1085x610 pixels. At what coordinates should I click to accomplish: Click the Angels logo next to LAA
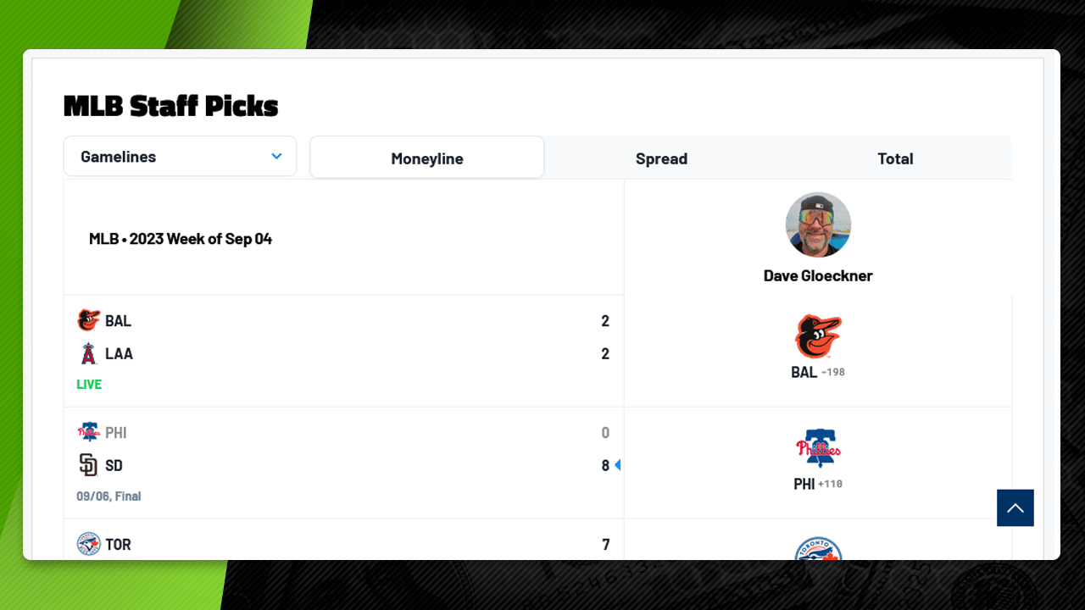[88, 353]
